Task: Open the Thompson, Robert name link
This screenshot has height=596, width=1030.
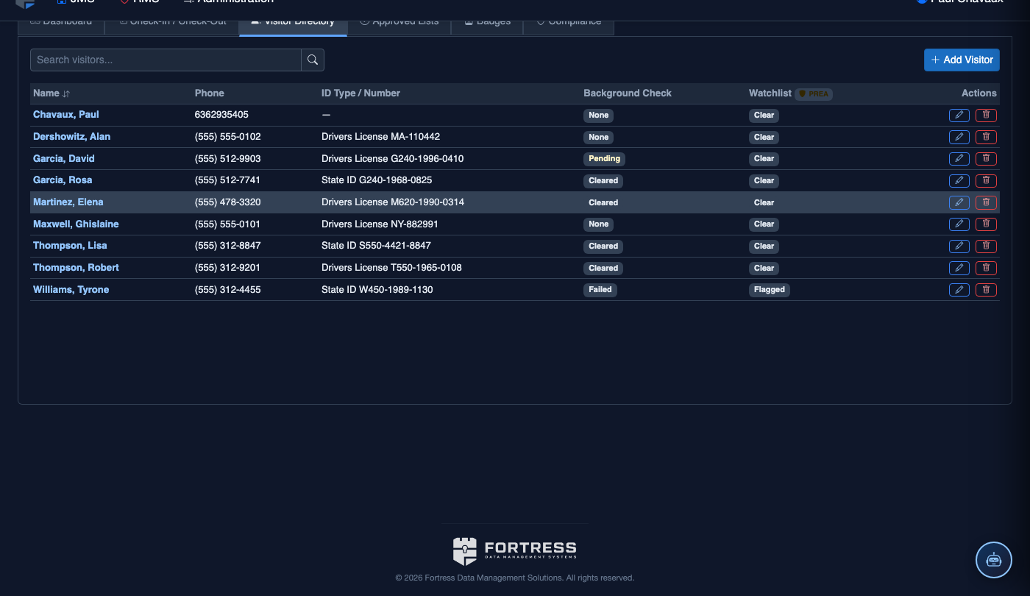Action: point(76,268)
